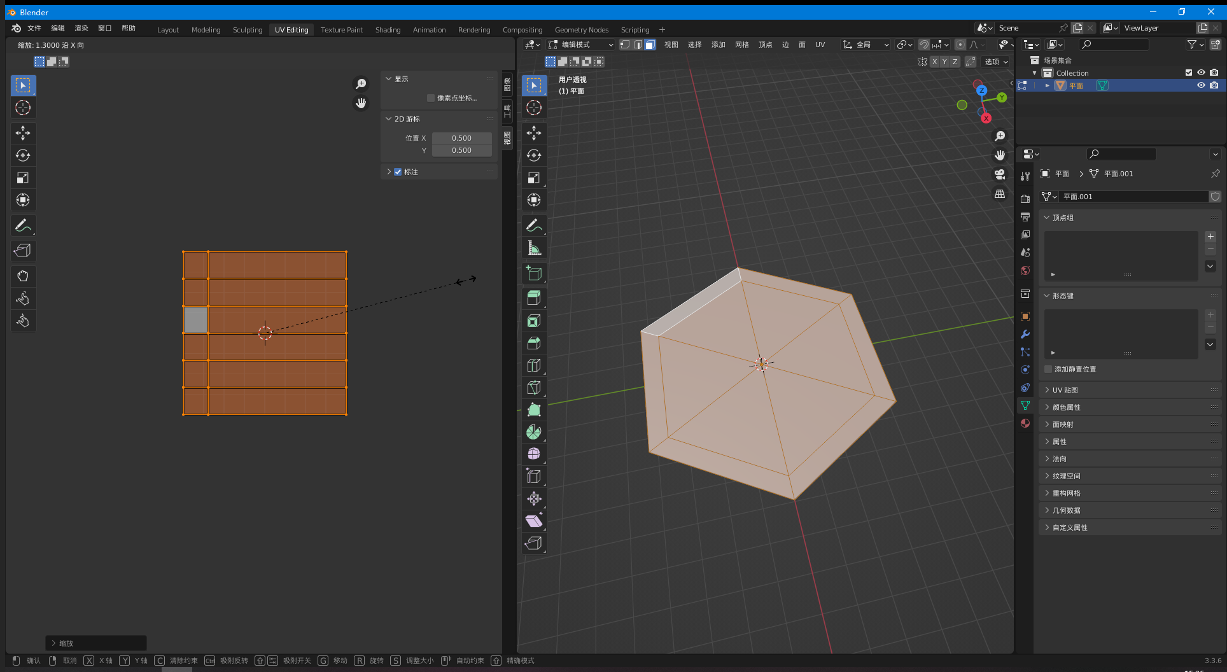The image size is (1227, 672).
Task: Add a new workspace with plus tab
Action: tap(662, 30)
